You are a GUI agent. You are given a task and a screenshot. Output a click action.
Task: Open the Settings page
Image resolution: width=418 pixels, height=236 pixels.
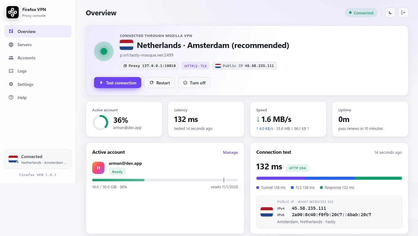38,84
